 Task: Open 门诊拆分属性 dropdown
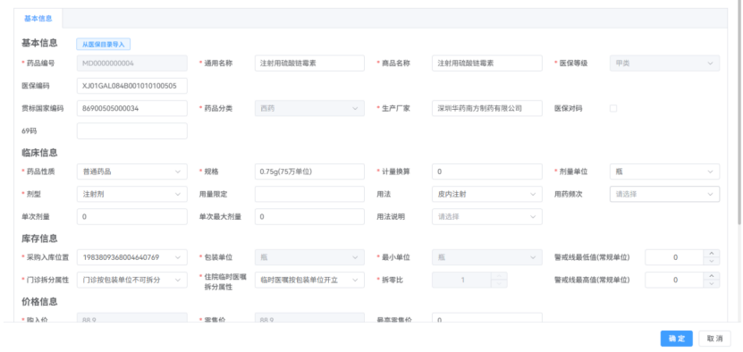click(x=131, y=280)
